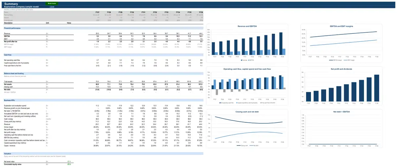Select Free cash flow to the firm label

click(x=12, y=65)
